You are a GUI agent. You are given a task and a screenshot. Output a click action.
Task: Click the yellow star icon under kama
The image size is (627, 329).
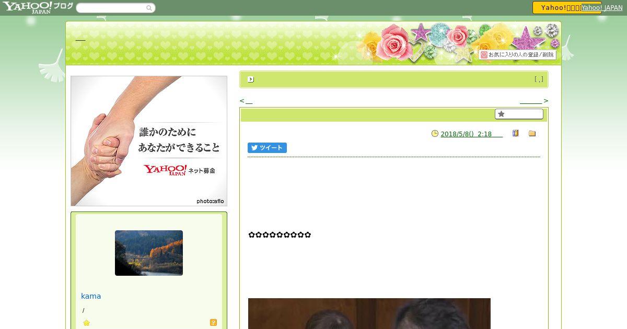pos(87,323)
